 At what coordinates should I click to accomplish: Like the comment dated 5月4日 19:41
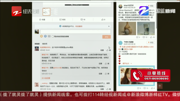click(109, 50)
